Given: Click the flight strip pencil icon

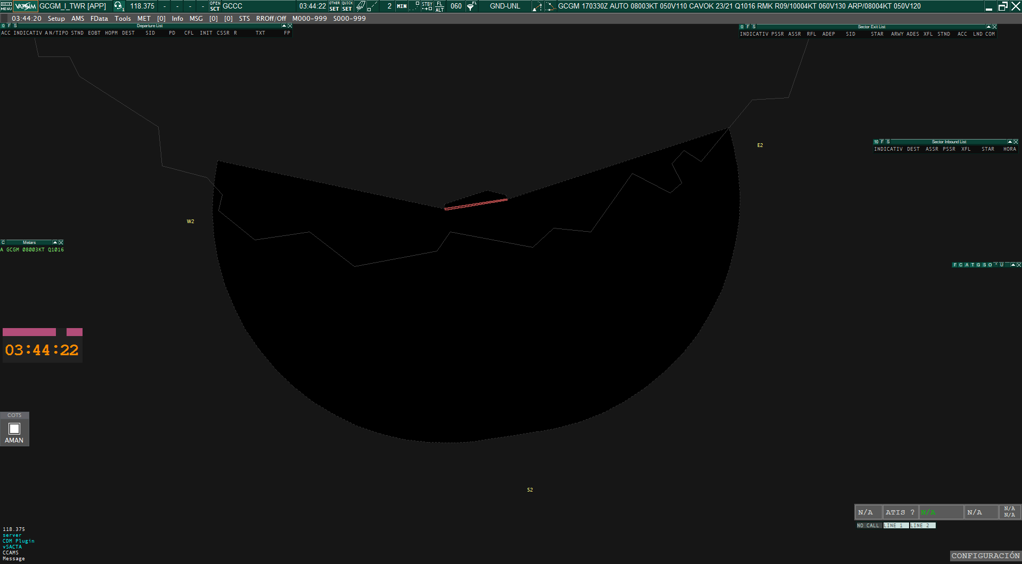Looking at the screenshot, I should point(361,6).
